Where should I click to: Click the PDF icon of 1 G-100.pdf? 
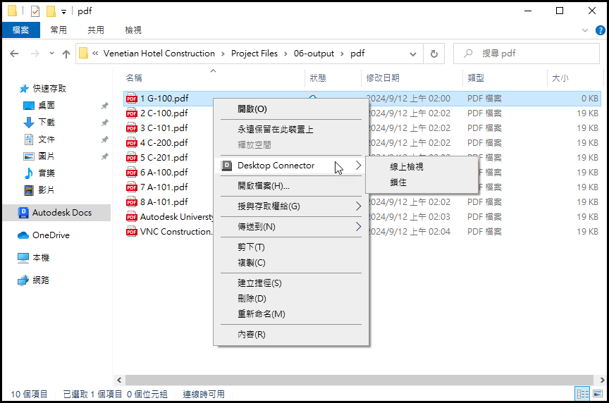click(132, 99)
